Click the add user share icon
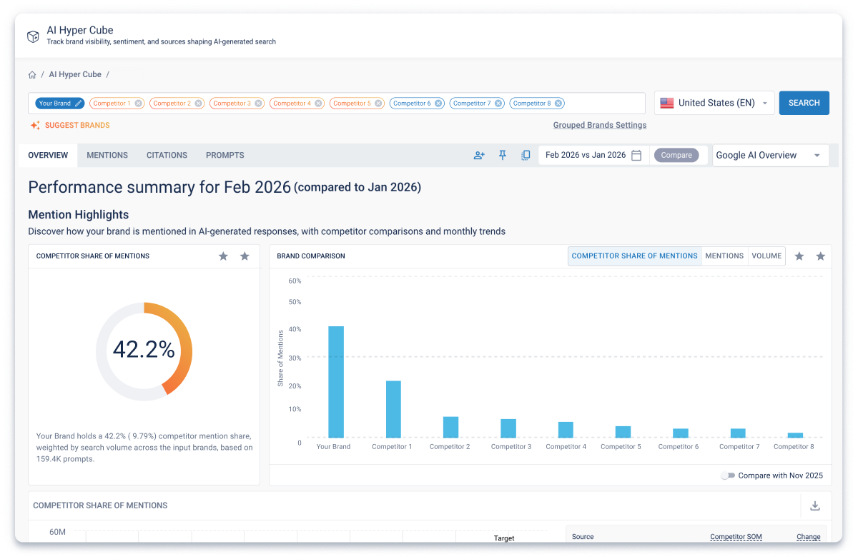This screenshot has height=559, width=858. (479, 155)
